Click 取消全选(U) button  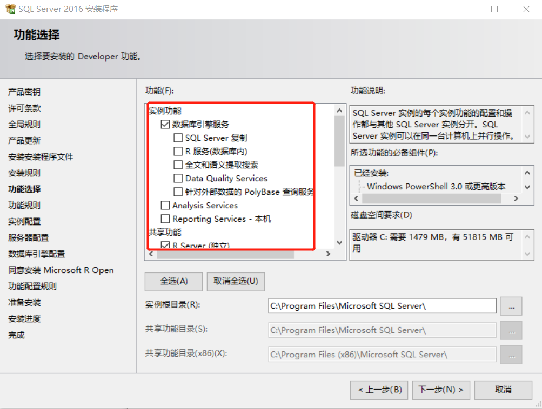236,281
